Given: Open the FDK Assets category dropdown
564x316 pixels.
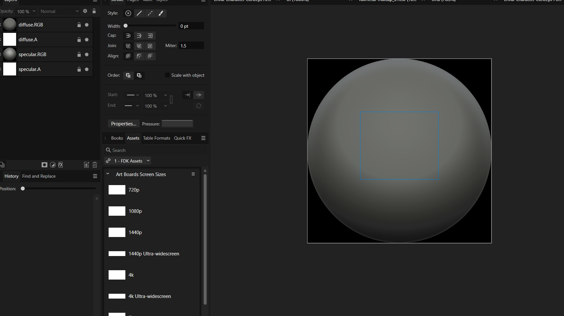Looking at the screenshot, I should click(x=128, y=161).
